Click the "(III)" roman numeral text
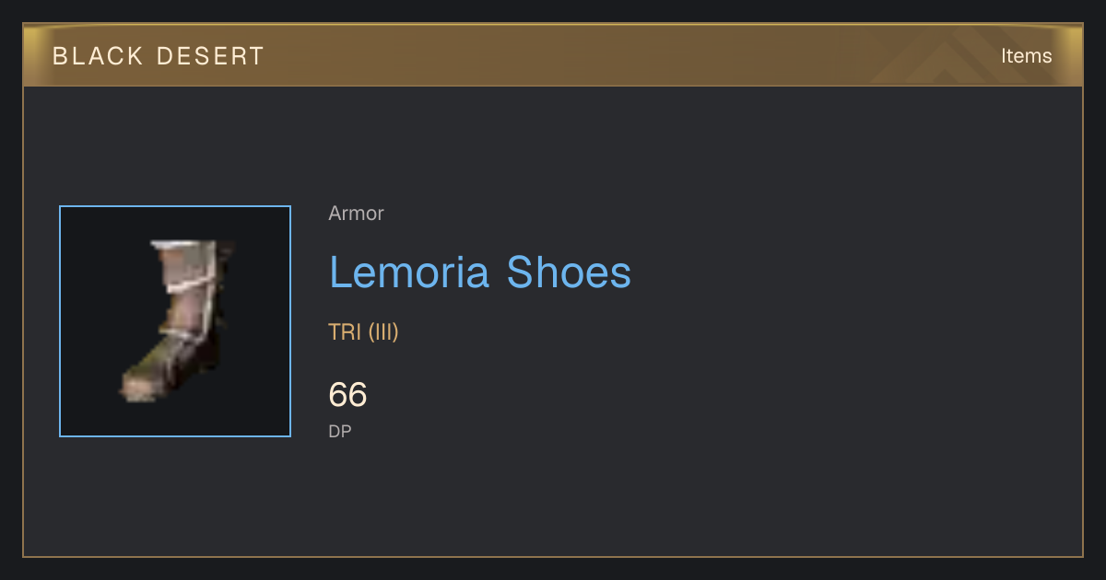This screenshot has height=580, width=1106. [x=383, y=332]
